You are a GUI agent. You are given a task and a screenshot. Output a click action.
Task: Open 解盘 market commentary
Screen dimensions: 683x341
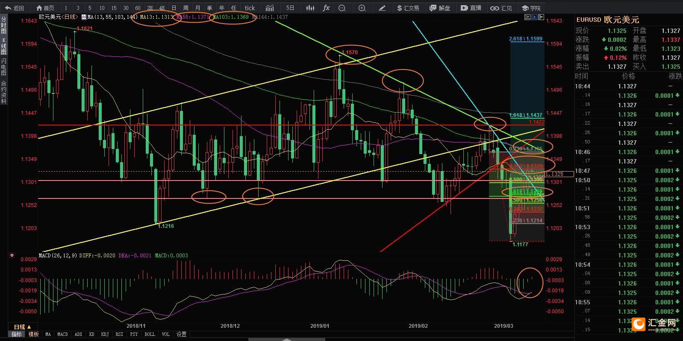pos(440,8)
